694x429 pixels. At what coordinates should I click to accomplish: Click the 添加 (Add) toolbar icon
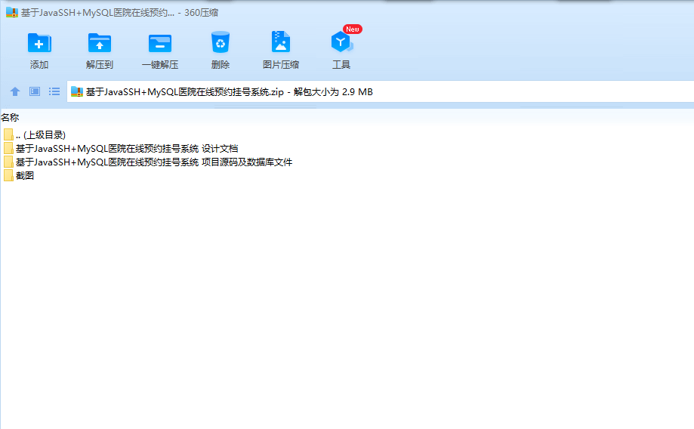click(x=39, y=43)
